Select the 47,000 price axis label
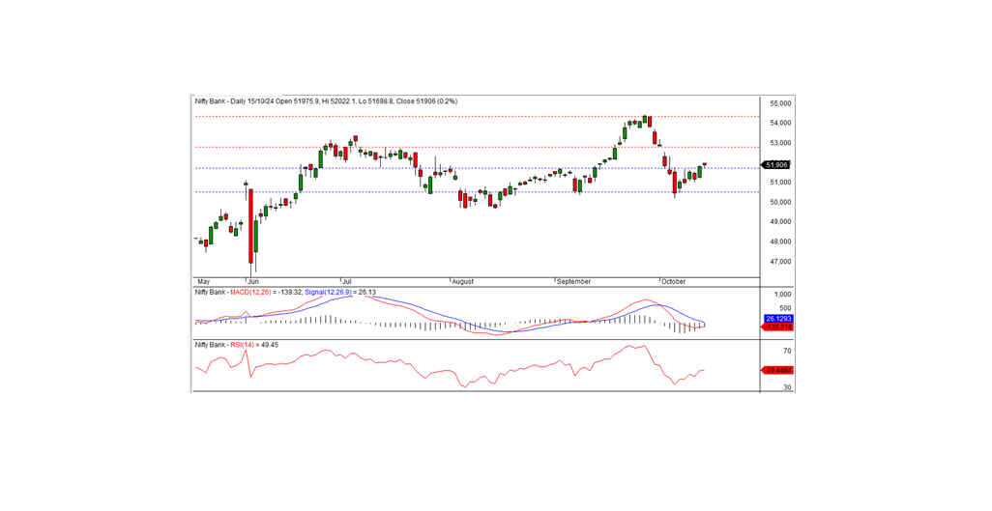992x511 pixels. 780,262
